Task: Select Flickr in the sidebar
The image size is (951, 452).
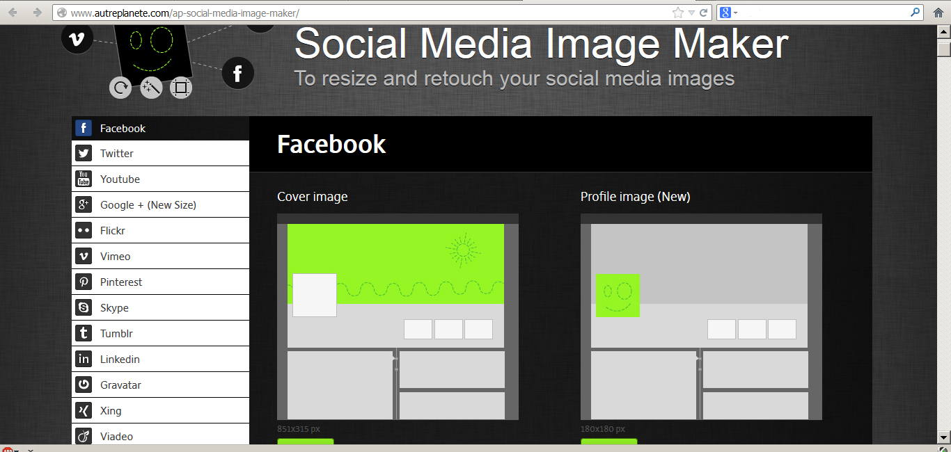Action: (x=160, y=231)
